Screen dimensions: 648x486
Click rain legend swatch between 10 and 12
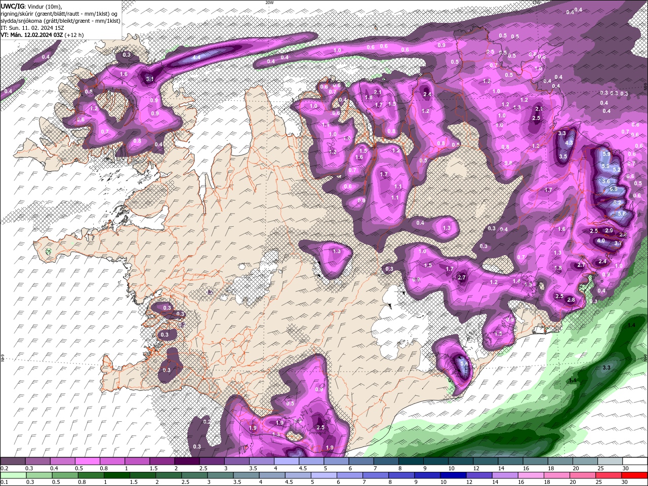453,475
